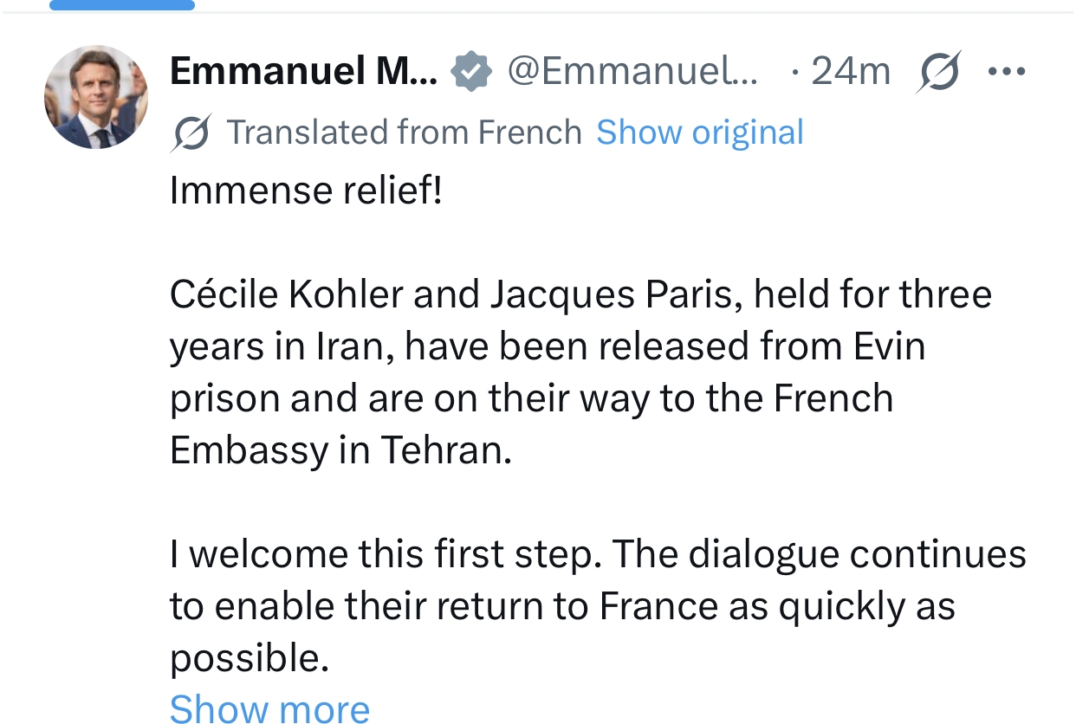Image resolution: width=1076 pixels, height=724 pixels.
Task: Click 'Show original' to view French text
Action: pyautogui.click(x=700, y=133)
